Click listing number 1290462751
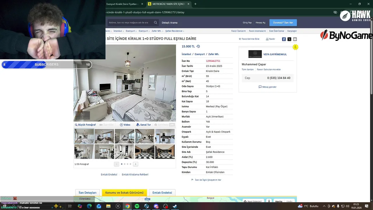Viewport: 373px width, 210px height. pyautogui.click(x=213, y=61)
